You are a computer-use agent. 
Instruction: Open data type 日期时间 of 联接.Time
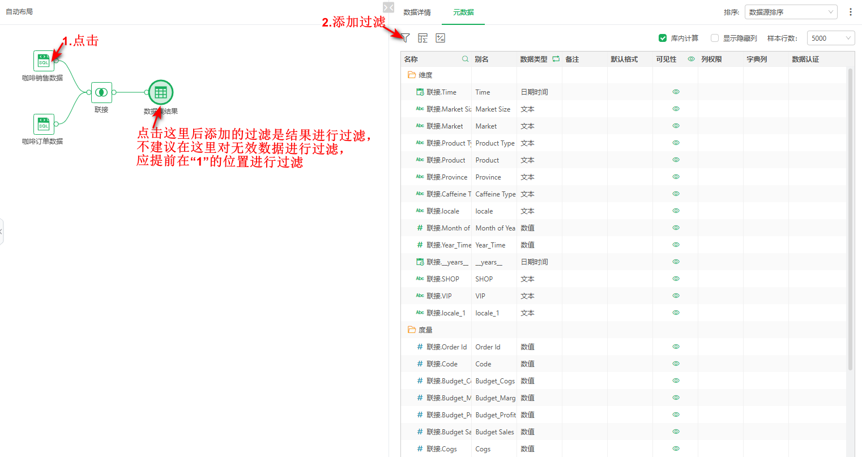coord(534,92)
